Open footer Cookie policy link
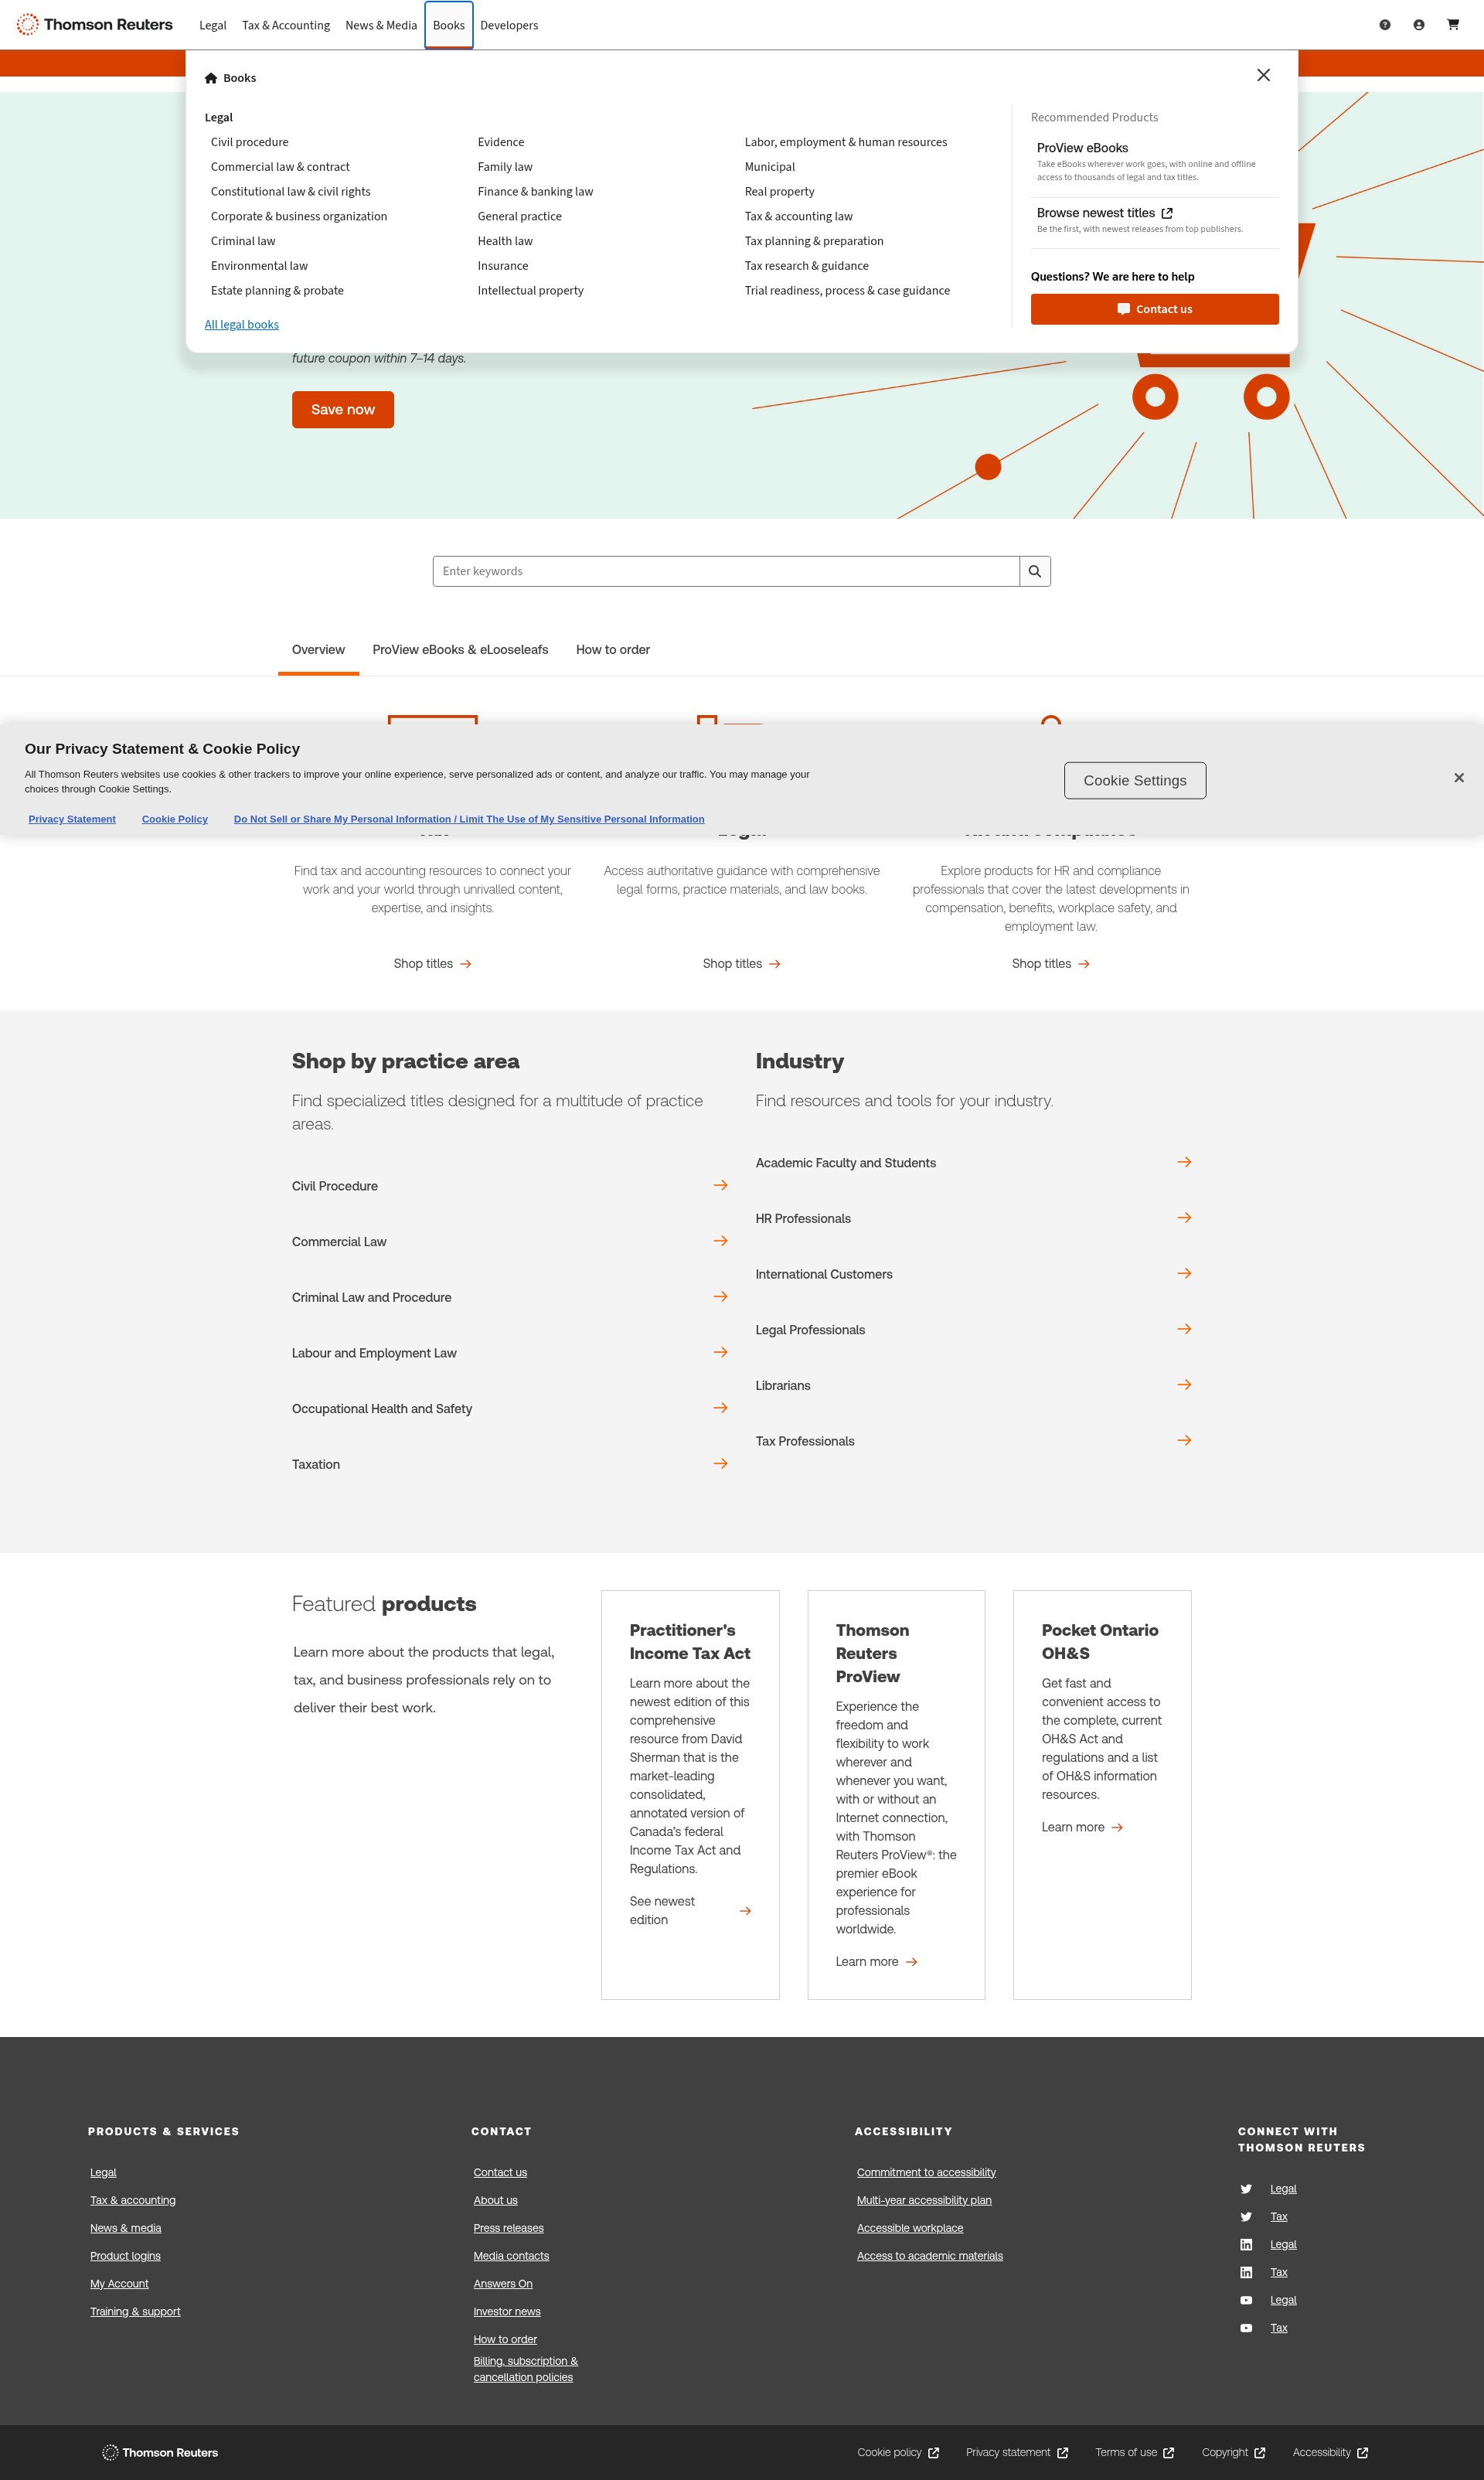Screen dimensions: 1484x2480 point(898,2452)
